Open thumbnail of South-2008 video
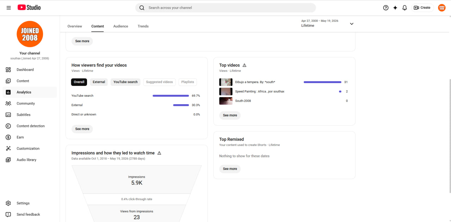The image size is (451, 222). [x=226, y=101]
